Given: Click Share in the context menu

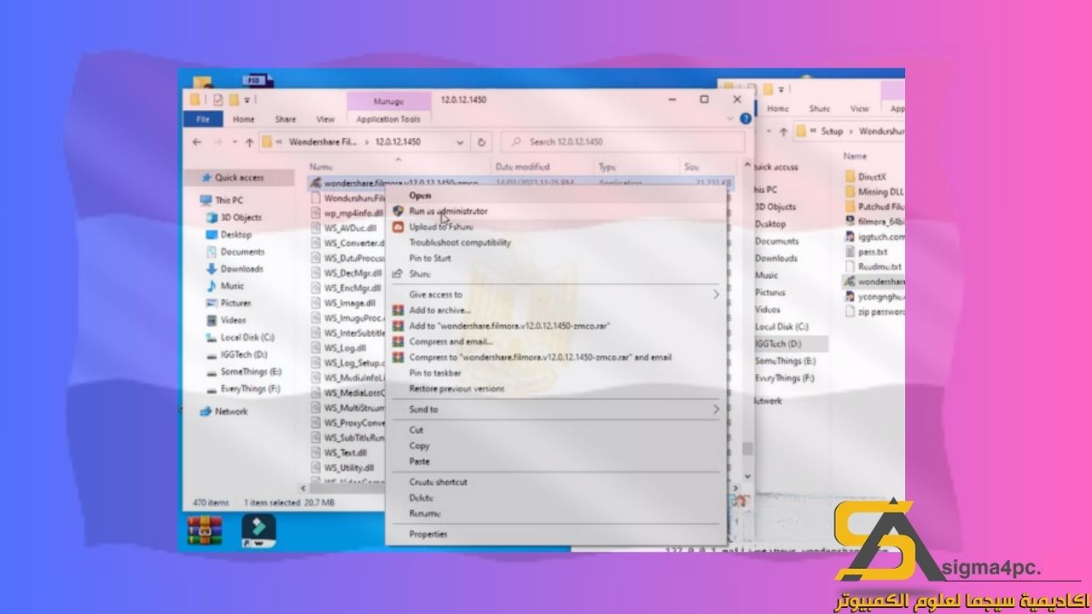Looking at the screenshot, I should (x=420, y=274).
